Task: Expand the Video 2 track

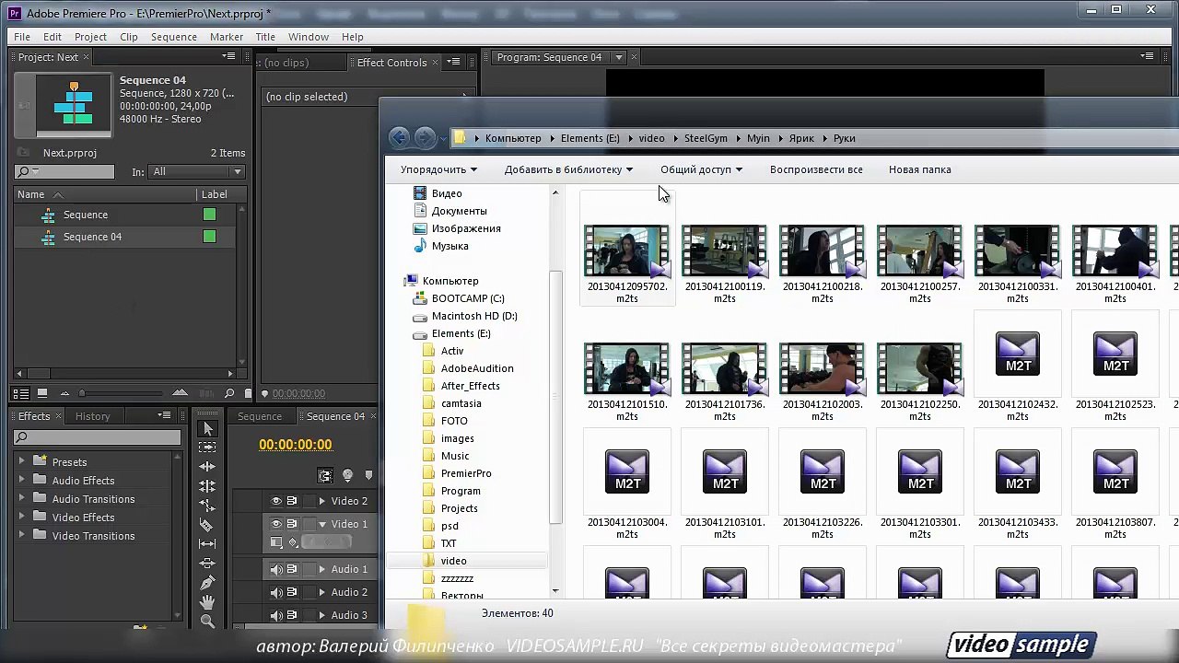Action: pyautogui.click(x=321, y=501)
